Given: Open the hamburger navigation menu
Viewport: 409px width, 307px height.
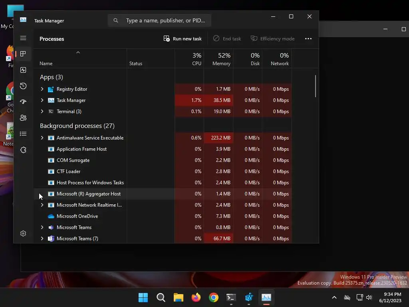Looking at the screenshot, I should tap(23, 38).
